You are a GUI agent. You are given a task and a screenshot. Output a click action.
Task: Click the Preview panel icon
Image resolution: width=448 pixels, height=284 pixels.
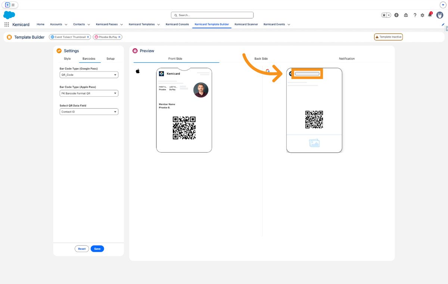[135, 51]
